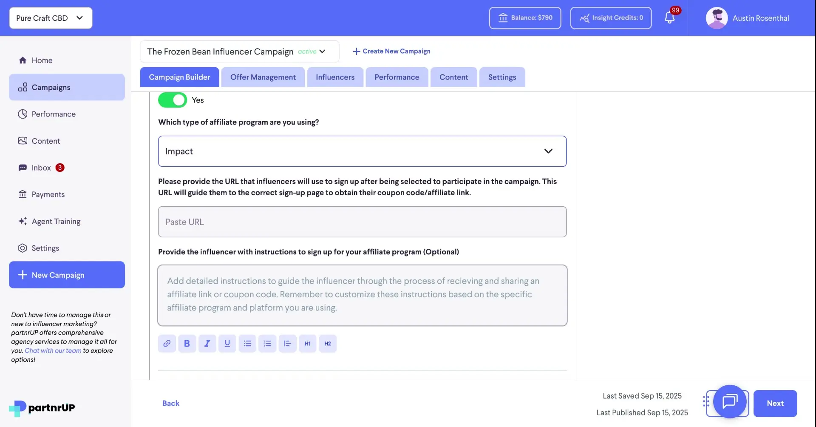
Task: Click the Next button
Action: pos(775,403)
